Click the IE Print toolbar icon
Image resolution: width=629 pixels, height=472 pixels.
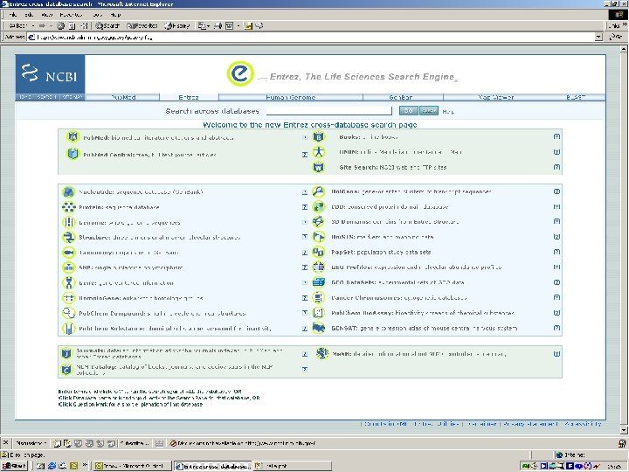[x=218, y=25]
